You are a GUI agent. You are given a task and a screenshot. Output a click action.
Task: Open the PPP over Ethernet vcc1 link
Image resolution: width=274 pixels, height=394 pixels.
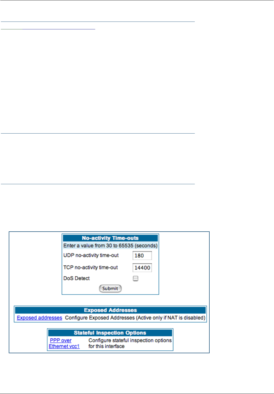[x=64, y=343]
